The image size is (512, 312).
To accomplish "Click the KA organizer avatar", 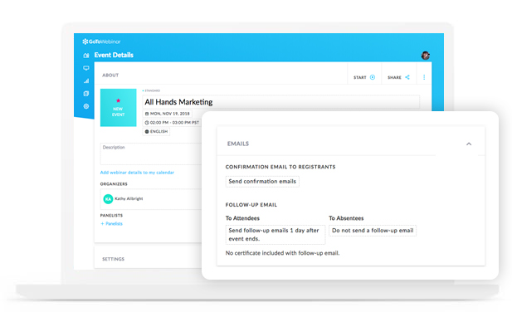I will [108, 199].
